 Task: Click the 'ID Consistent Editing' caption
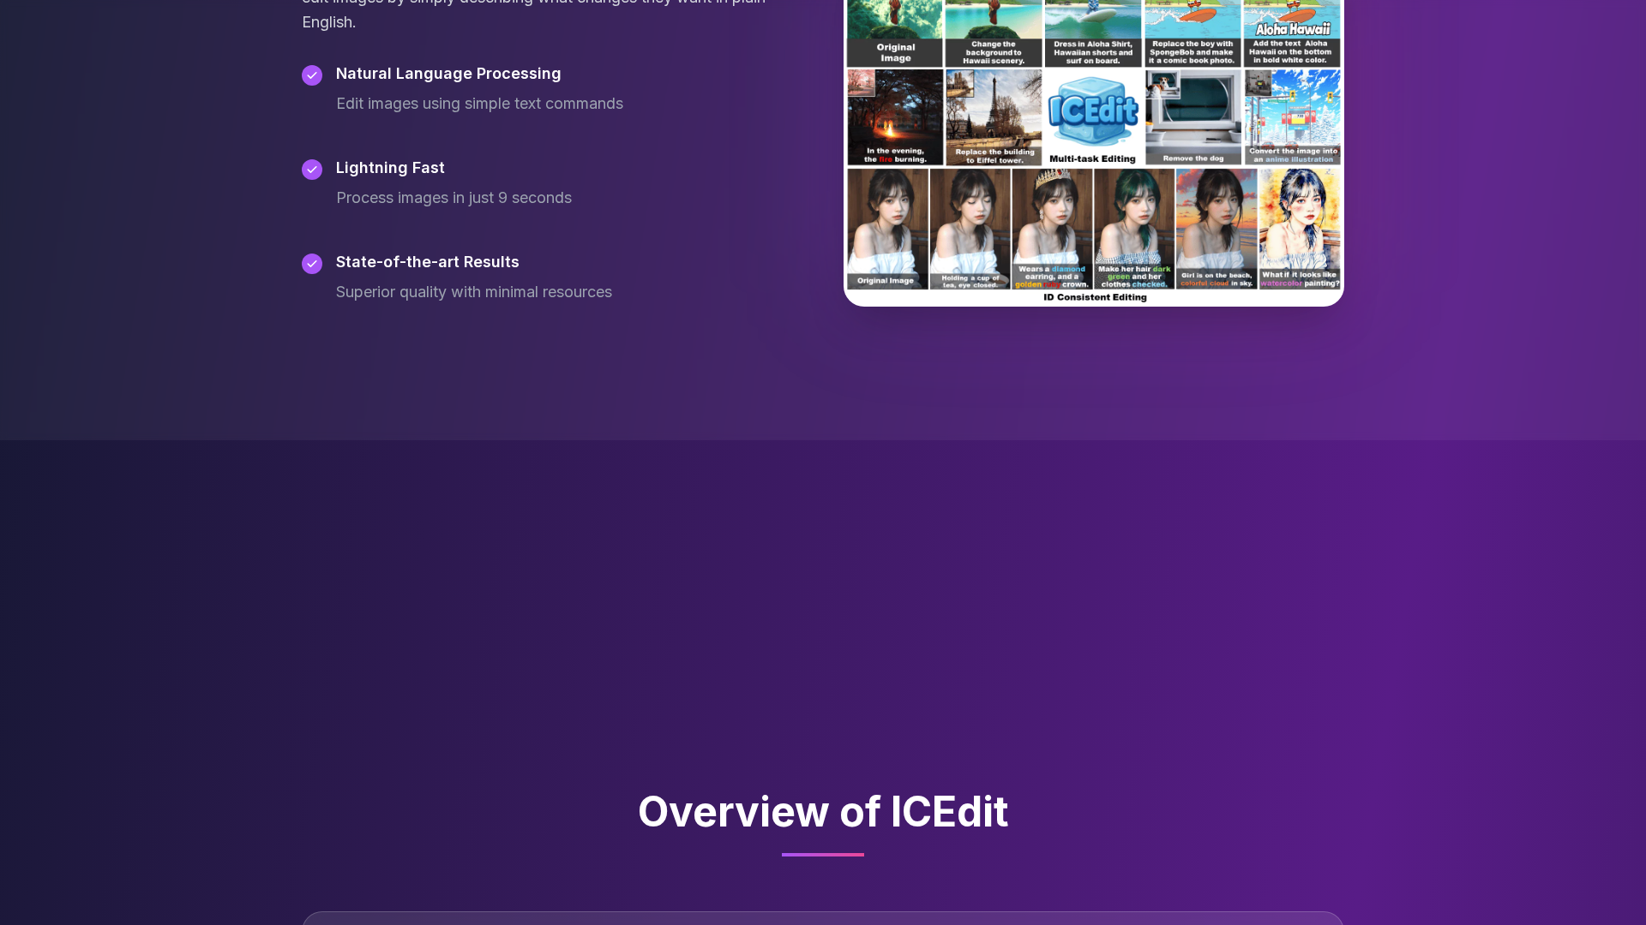pos(1094,297)
